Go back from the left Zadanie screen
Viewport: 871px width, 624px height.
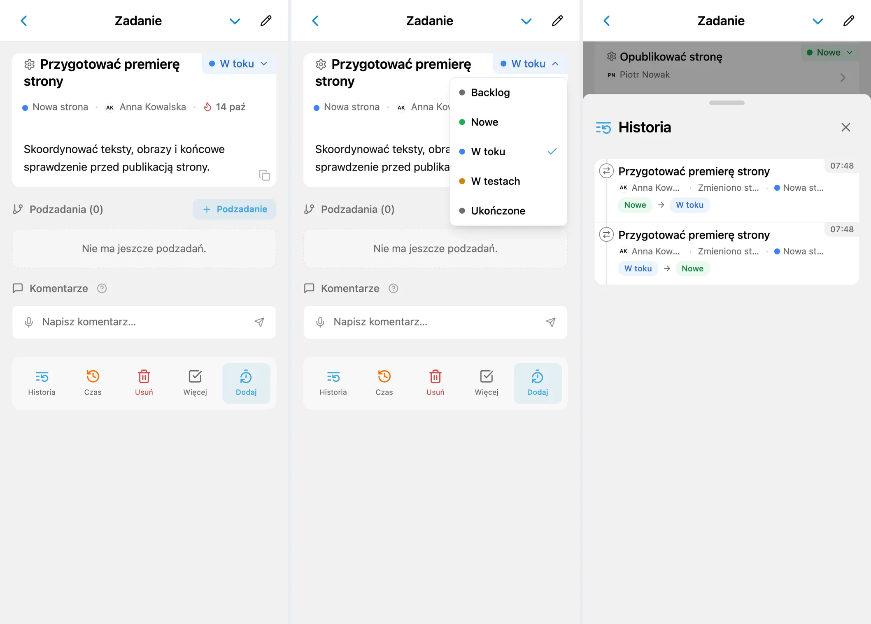click(24, 21)
